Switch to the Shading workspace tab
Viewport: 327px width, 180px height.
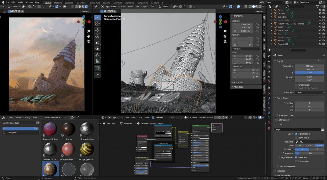coord(107,3)
